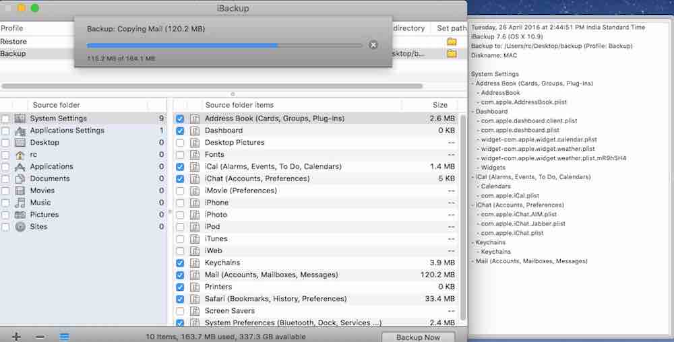Enable Desktop Pictures backup checkbox
The height and width of the screenshot is (342, 674).
tap(180, 143)
